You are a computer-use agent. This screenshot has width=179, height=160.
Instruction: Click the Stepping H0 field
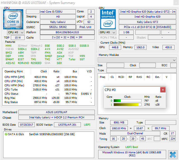[x=58, y=17]
